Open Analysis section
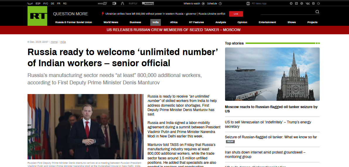Image resolution: width=349 pixels, height=167 pixels. click(221, 22)
